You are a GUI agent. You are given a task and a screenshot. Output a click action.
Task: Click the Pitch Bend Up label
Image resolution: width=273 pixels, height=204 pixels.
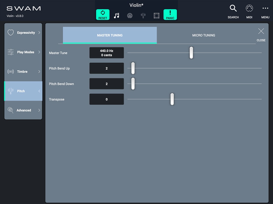coord(59,68)
